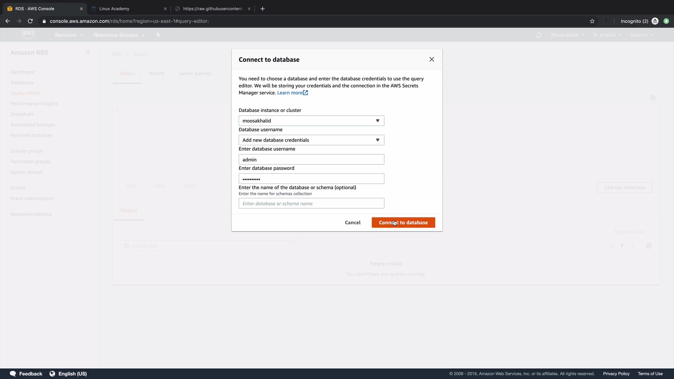
Task: Click Connect to database button
Action: tap(403, 222)
